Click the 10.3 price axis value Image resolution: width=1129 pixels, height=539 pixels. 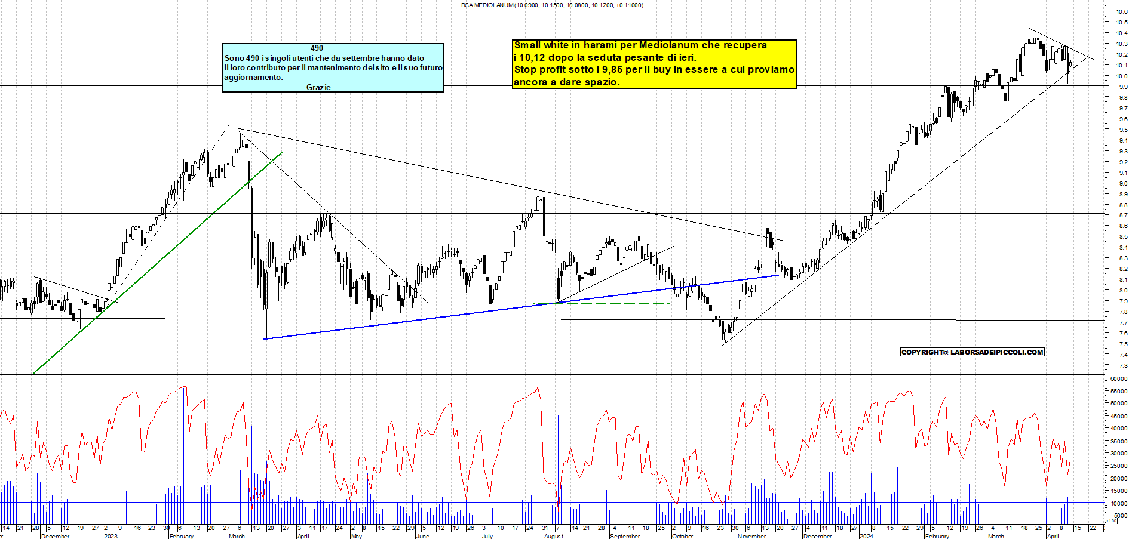1121,44
